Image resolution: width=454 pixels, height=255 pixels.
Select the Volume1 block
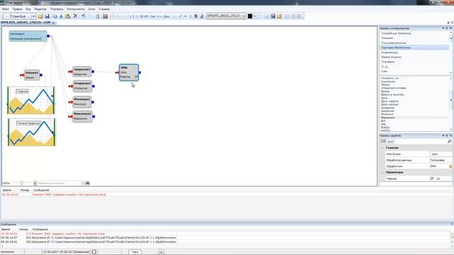click(31, 75)
